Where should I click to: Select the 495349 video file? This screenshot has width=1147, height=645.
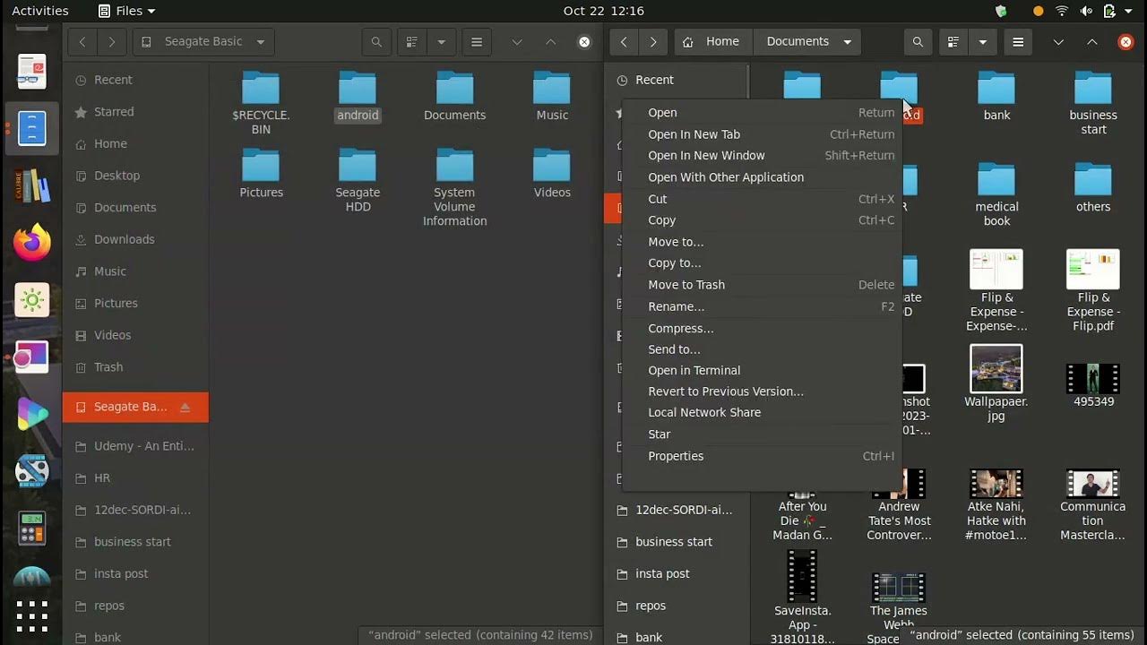coord(1093,385)
